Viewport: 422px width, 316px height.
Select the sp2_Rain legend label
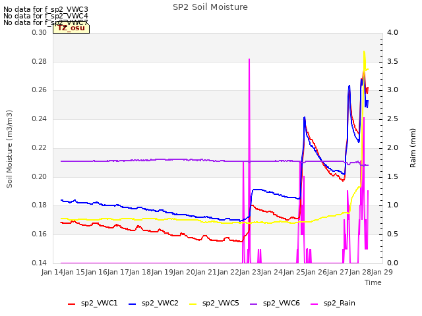(x=340, y=303)
